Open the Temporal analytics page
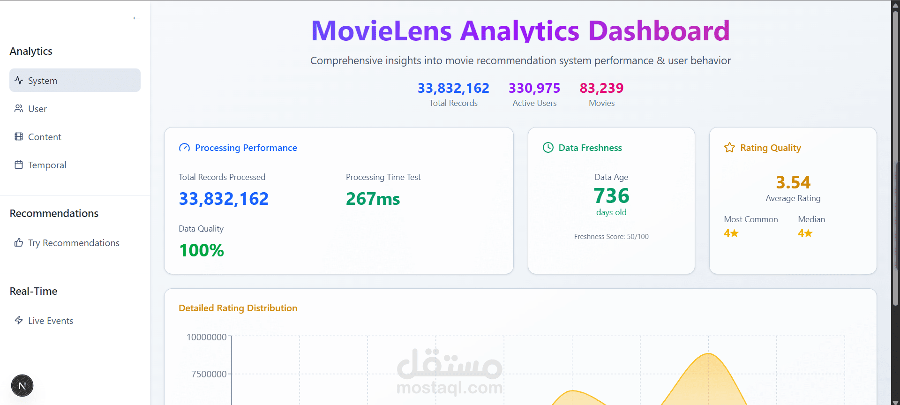Image resolution: width=900 pixels, height=405 pixels. [75, 165]
